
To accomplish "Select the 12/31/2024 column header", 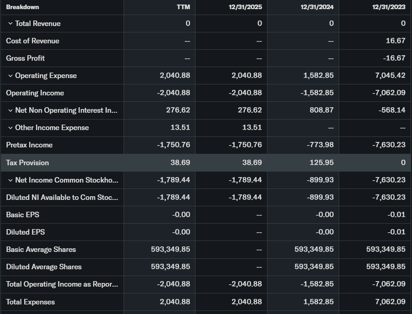I will [317, 7].
